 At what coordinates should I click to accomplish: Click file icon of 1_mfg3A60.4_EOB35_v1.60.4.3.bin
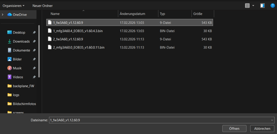(x=50, y=31)
